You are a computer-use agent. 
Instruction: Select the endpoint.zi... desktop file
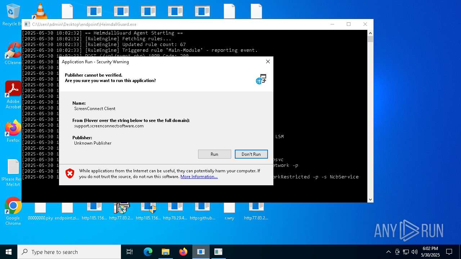tap(67, 212)
